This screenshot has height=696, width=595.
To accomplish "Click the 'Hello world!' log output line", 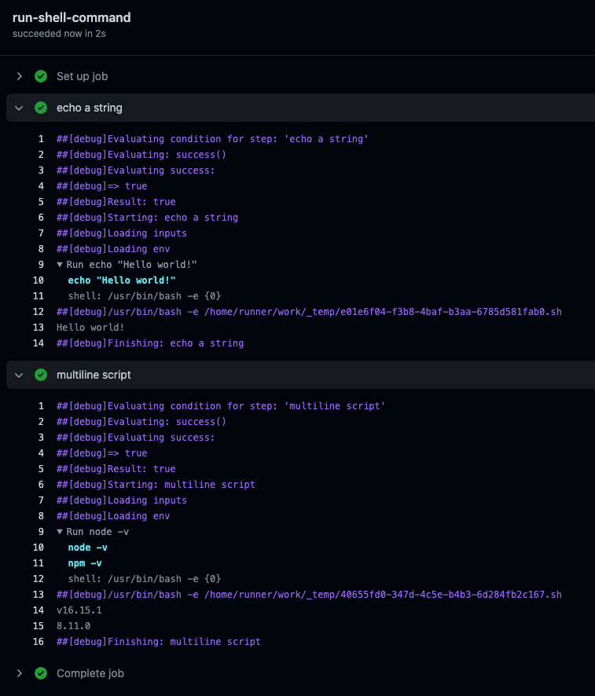I will pos(90,328).
